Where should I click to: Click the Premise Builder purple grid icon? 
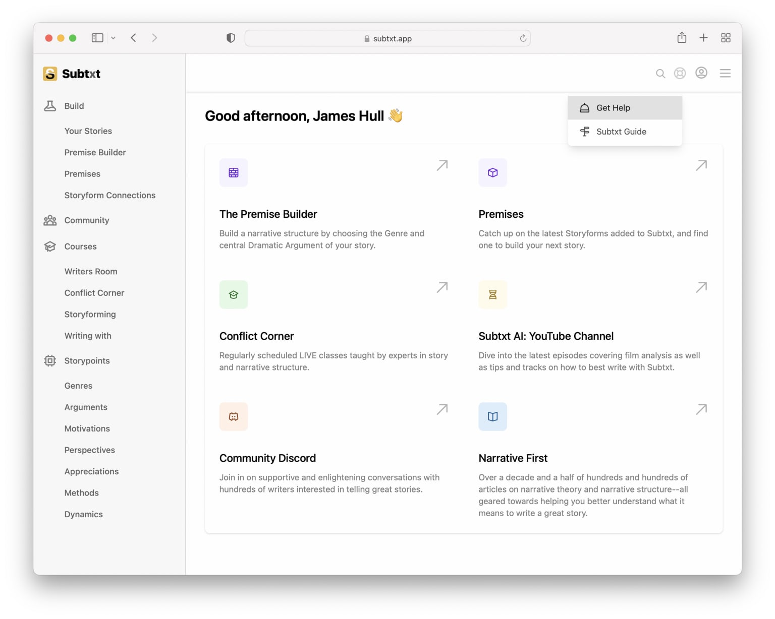click(x=234, y=173)
